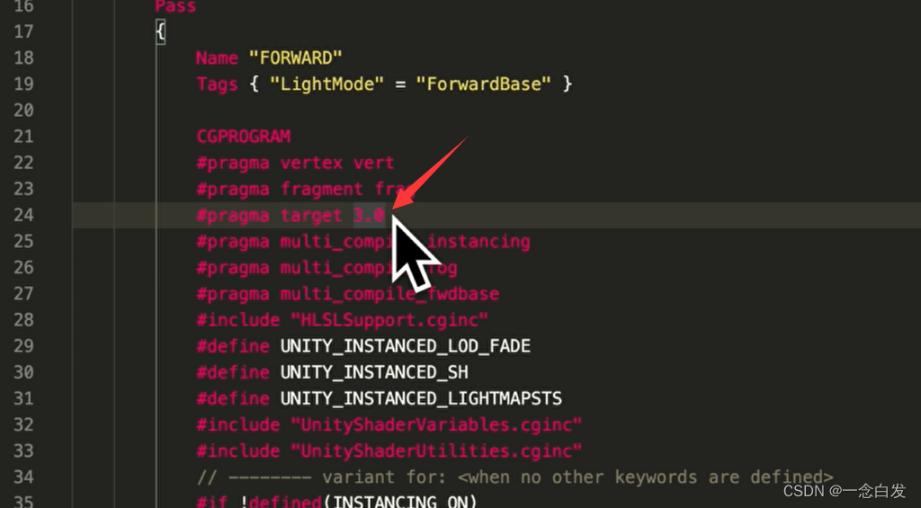This screenshot has width=921, height=508.
Task: Click the "UnityShaderUtilities.cginc" include filename
Action: click(x=436, y=451)
